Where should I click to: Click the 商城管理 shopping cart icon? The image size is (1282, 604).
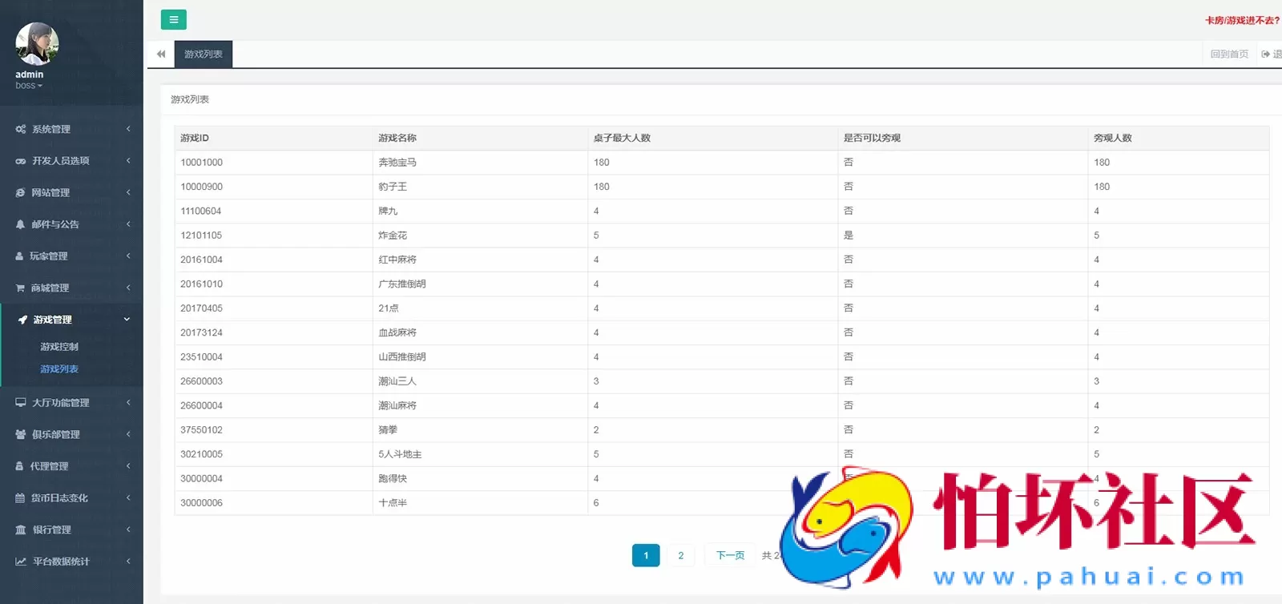(x=21, y=288)
